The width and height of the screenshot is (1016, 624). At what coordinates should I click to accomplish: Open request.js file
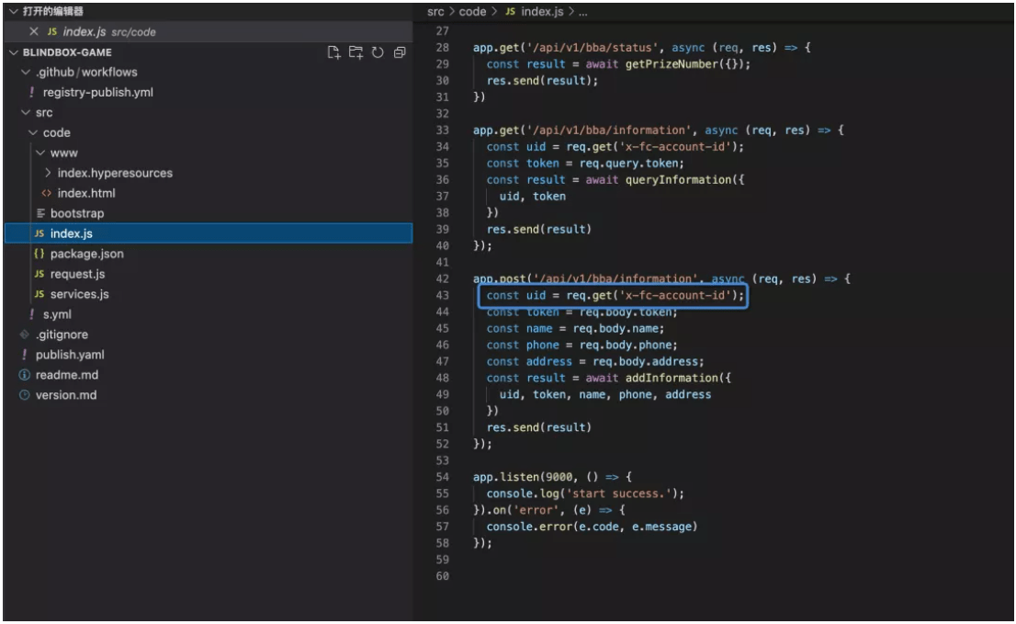click(78, 274)
